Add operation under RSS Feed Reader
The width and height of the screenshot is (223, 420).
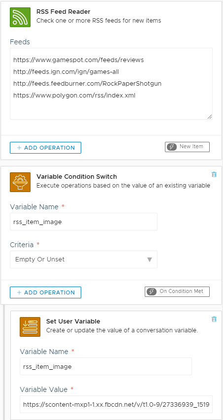(45, 148)
